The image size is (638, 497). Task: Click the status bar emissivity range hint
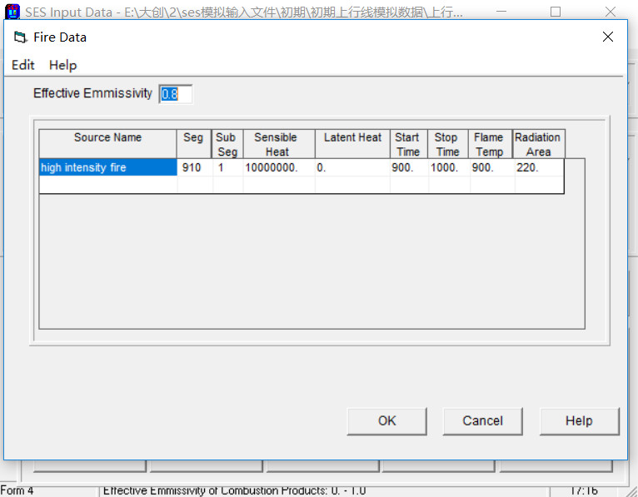coord(234,490)
